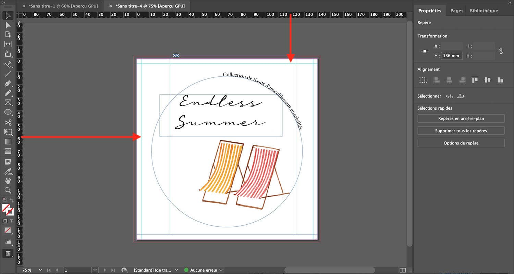This screenshot has height=274, width=514.
Task: Set the reference point in Transformation
Action: (424, 51)
